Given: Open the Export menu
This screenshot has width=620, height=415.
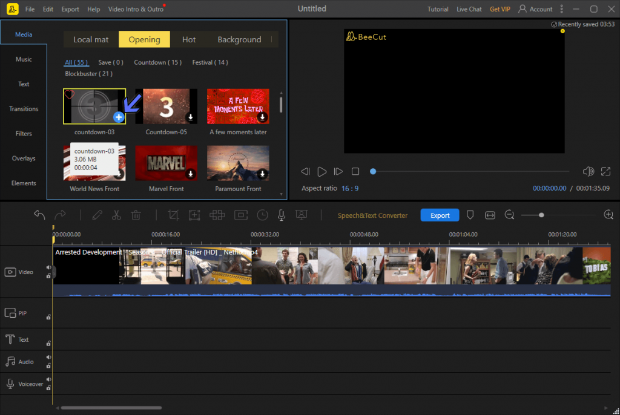Looking at the screenshot, I should point(70,9).
